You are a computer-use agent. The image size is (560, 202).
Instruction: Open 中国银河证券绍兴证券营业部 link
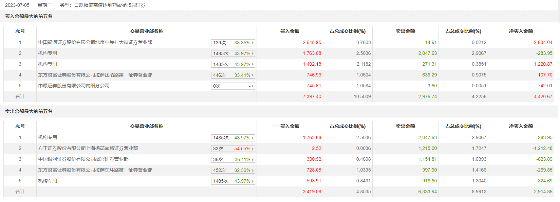[x=83, y=159]
